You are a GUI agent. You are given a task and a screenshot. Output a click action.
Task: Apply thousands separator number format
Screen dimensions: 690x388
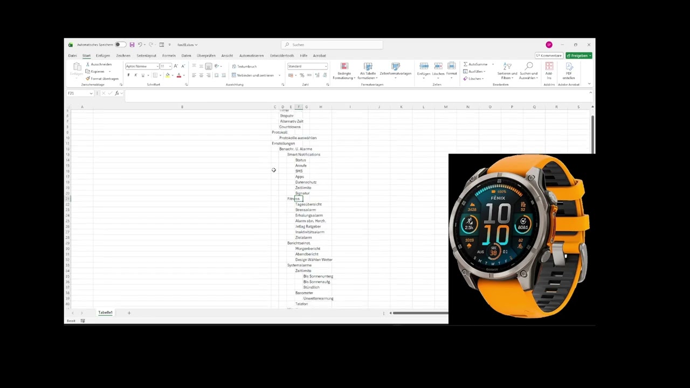pyautogui.click(x=309, y=75)
